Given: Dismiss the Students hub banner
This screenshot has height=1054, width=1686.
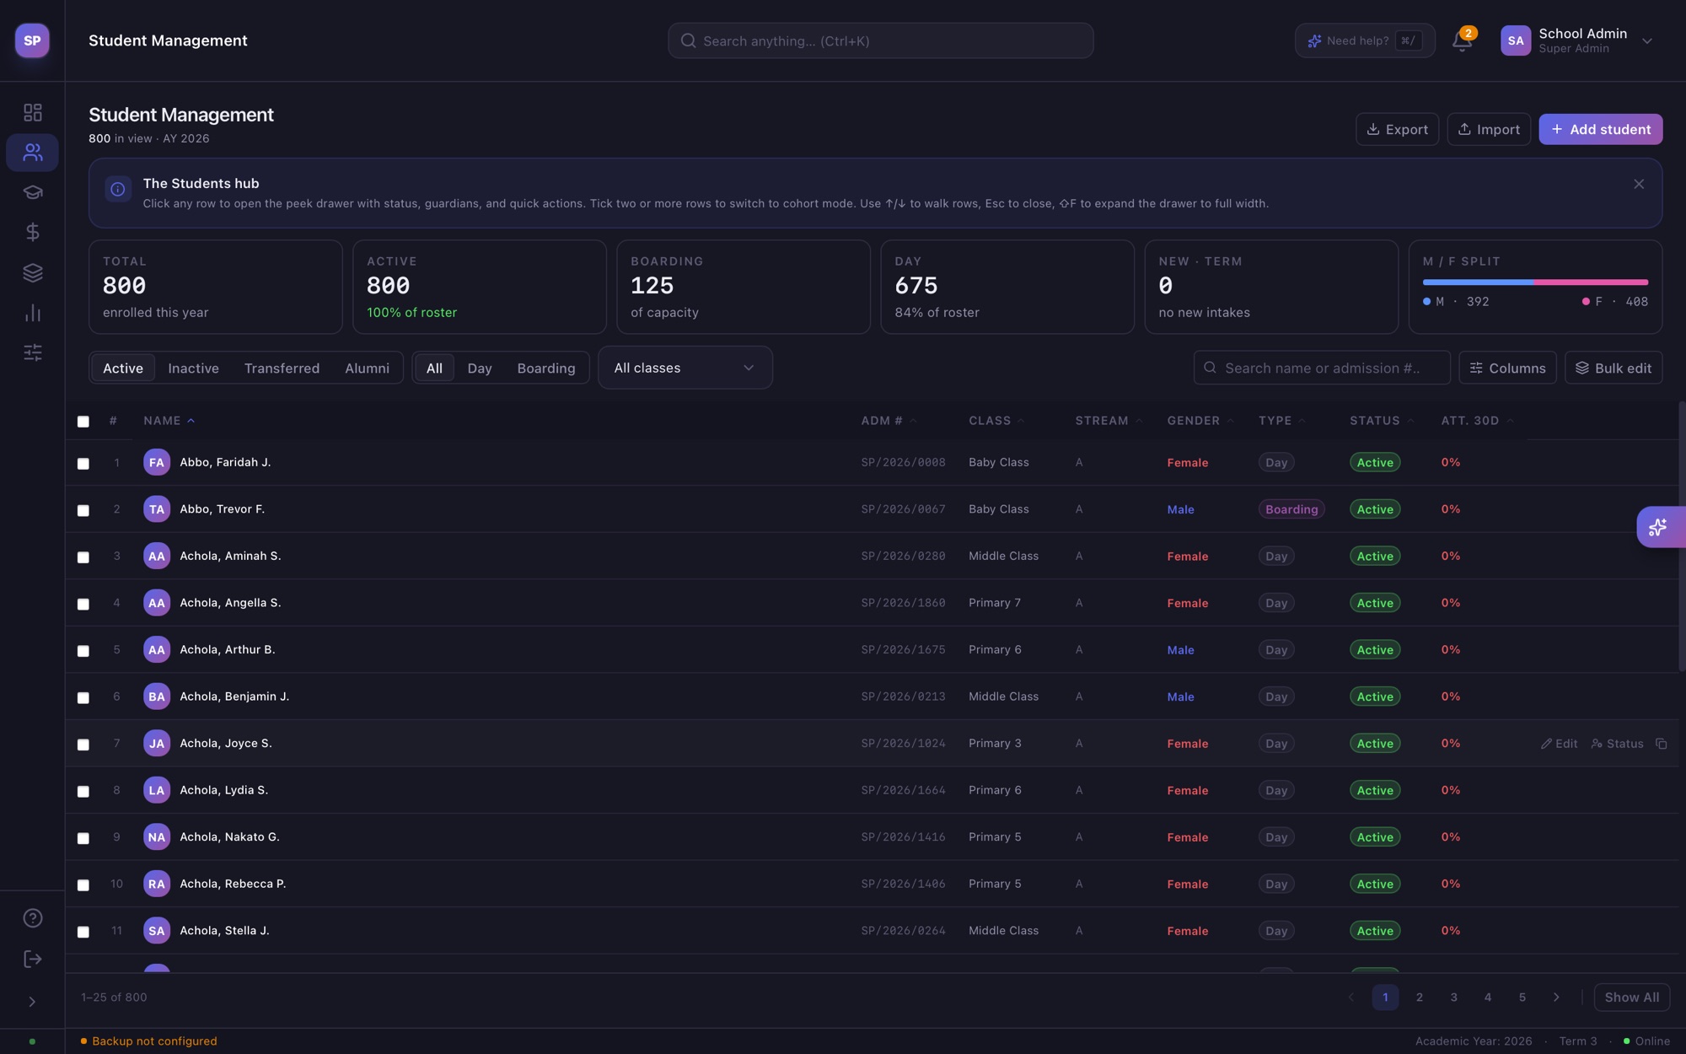Looking at the screenshot, I should pyautogui.click(x=1639, y=184).
